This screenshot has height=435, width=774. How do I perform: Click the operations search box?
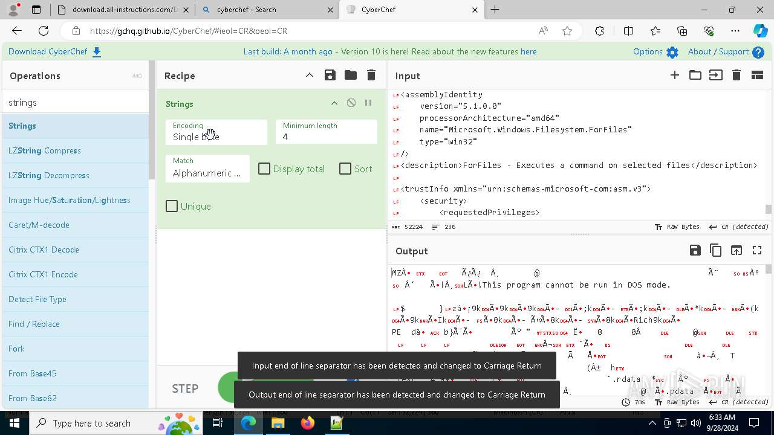point(76,103)
